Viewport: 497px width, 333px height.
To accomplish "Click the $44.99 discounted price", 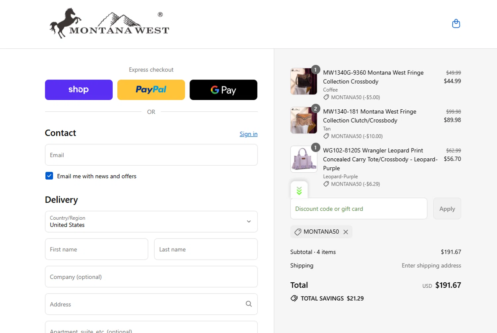I will [x=452, y=81].
